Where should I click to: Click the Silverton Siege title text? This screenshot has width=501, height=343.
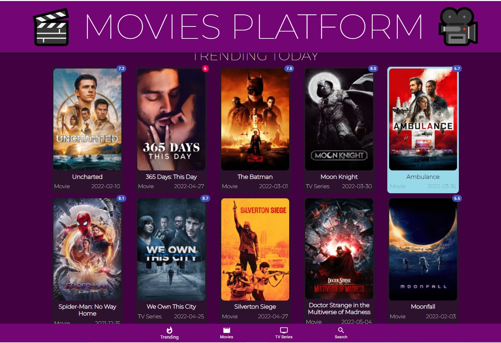[x=255, y=307]
